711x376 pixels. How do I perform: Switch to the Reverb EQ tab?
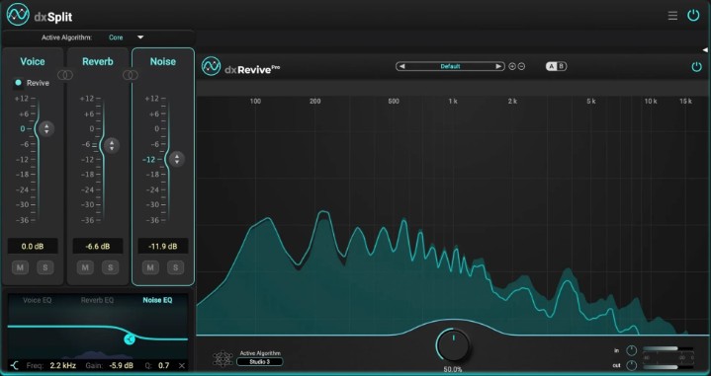pos(97,300)
